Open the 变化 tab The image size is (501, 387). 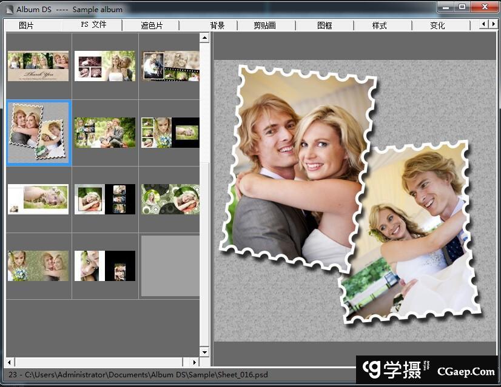tap(437, 25)
